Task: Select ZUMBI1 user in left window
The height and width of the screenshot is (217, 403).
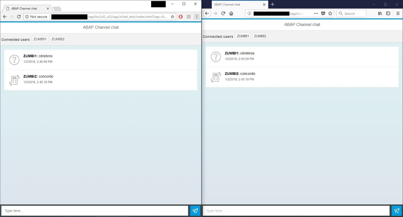Action: 40,39
